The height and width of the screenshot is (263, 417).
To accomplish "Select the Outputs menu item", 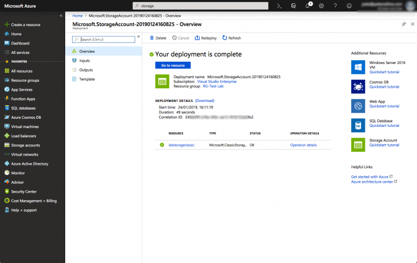I will [x=104, y=70].
